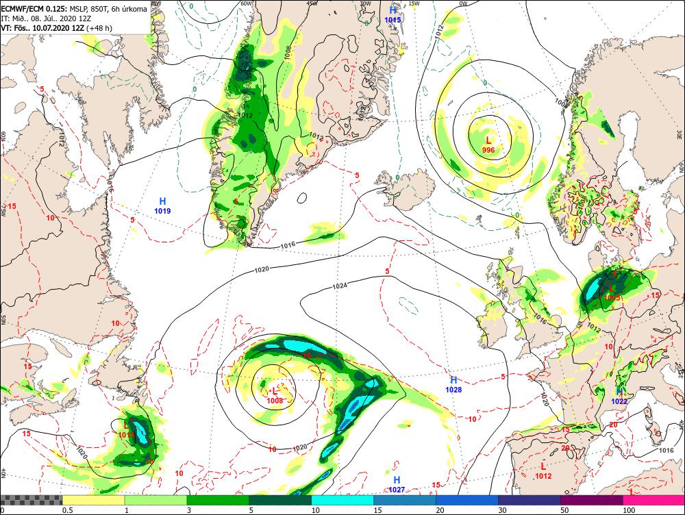This screenshot has width=685, height=515.
Task: Click the 45W longitude label
Action: [x=312, y=3]
